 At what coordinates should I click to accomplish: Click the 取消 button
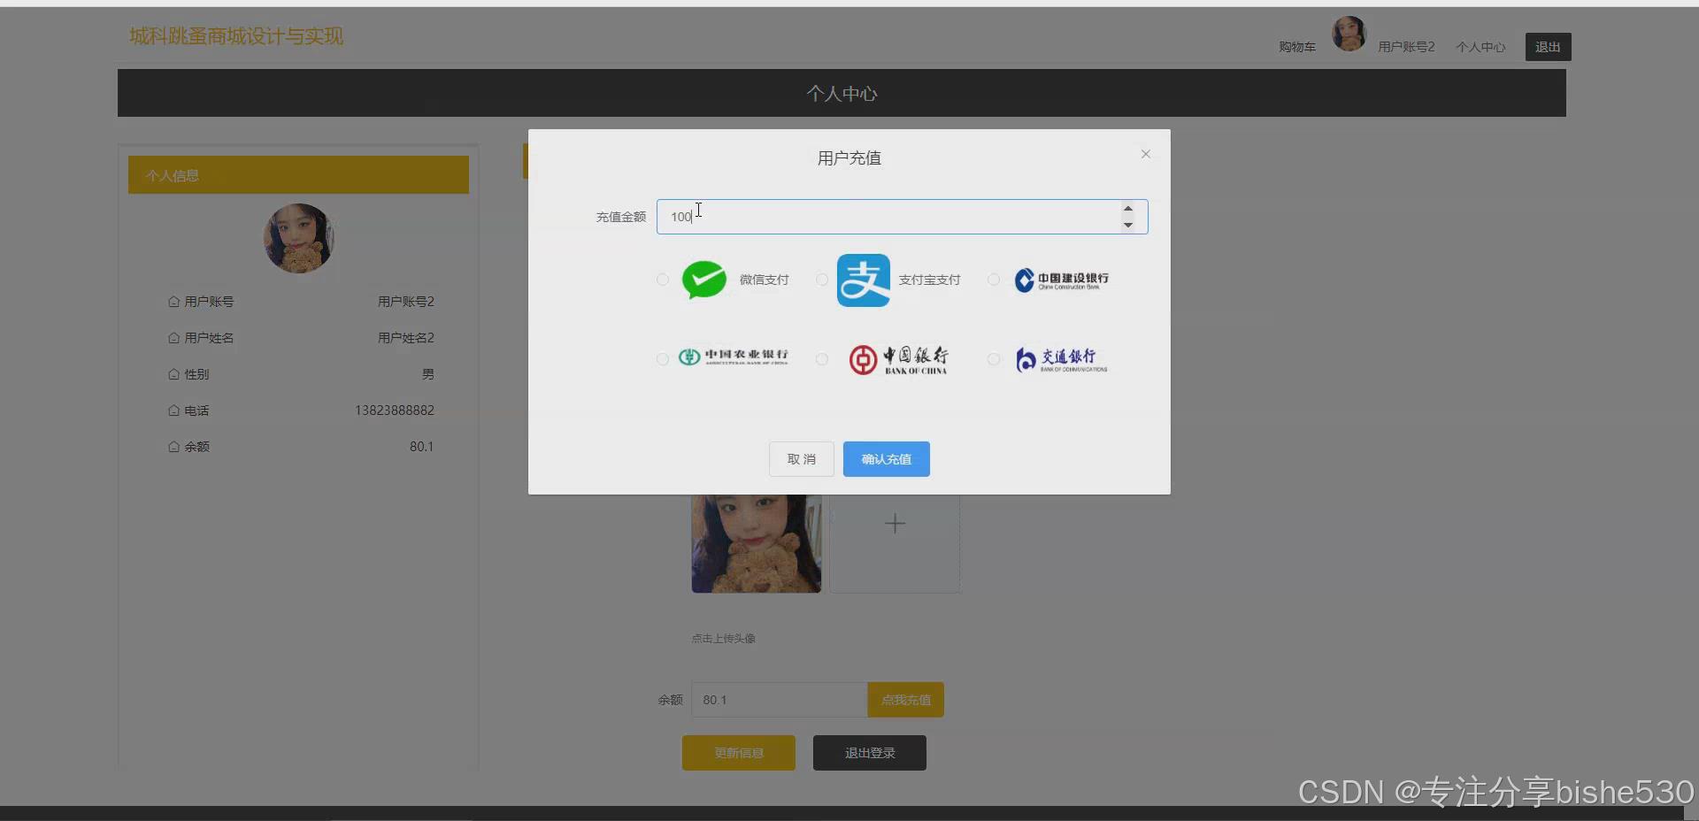point(802,459)
